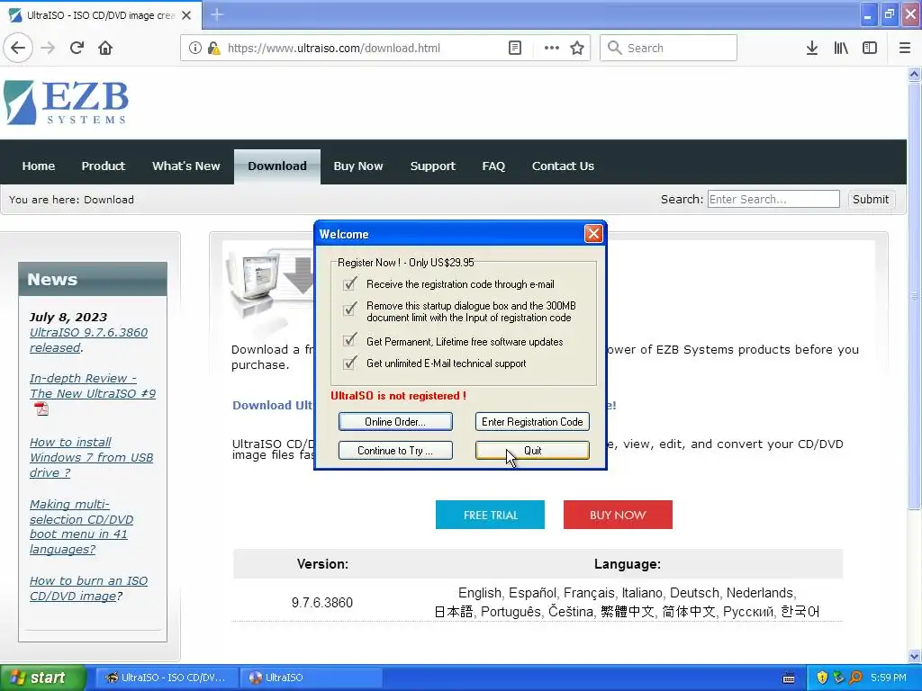Switch to browser window taskbar button
This screenshot has height=691, width=922.
(167, 678)
